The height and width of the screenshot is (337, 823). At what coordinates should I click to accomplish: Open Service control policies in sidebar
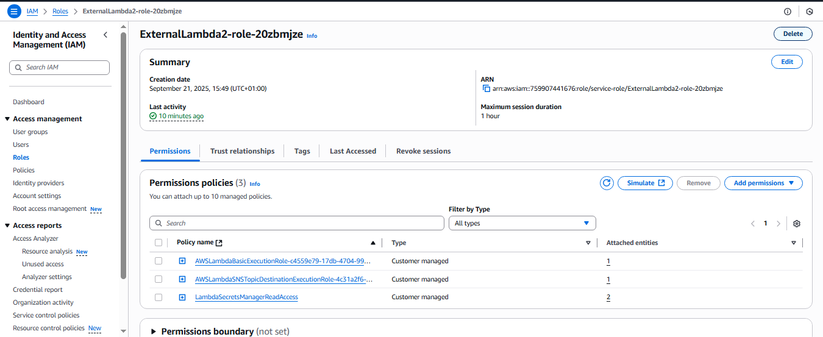46,315
